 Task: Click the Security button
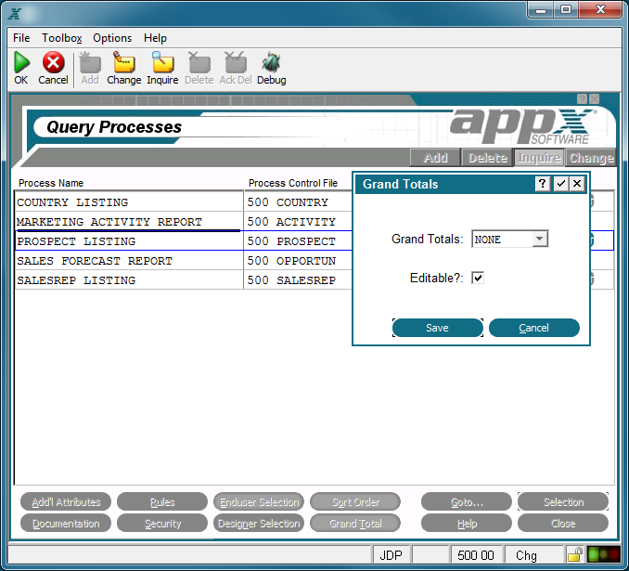[162, 524]
